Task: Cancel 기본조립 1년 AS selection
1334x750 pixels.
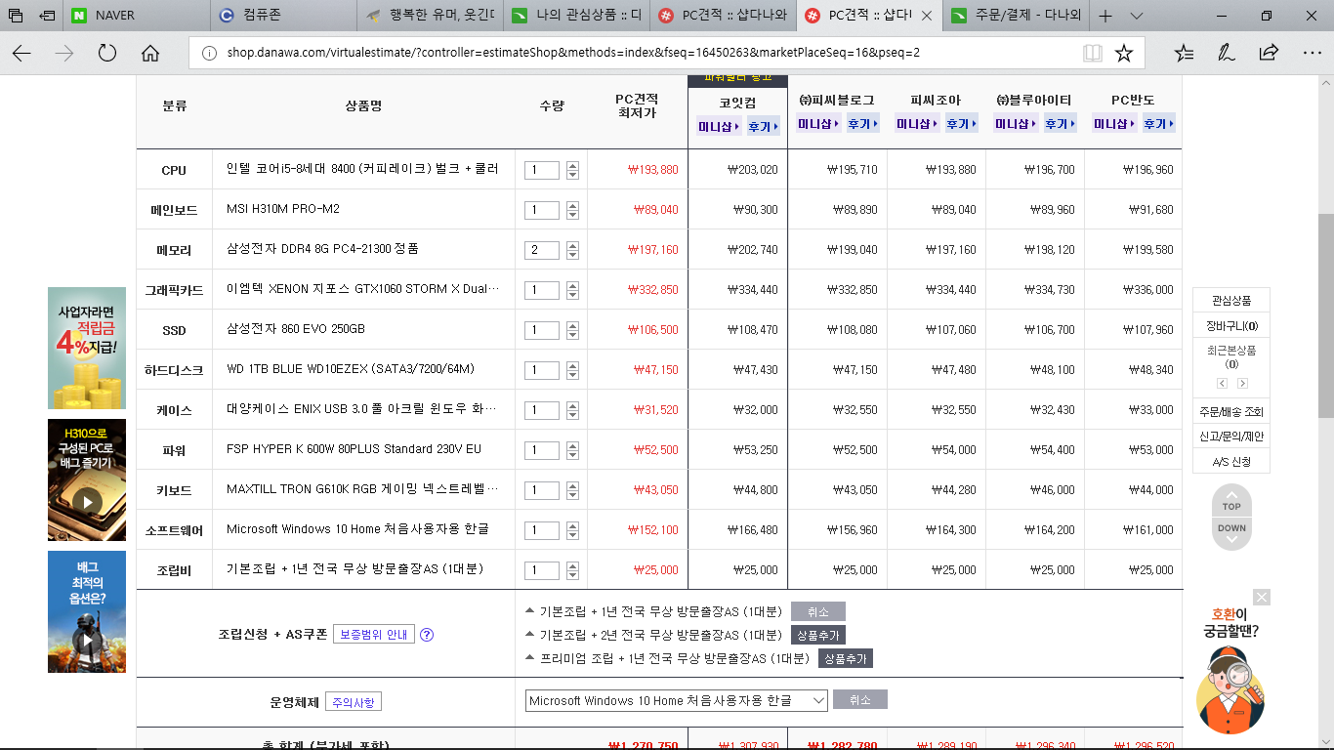Action: (x=817, y=611)
